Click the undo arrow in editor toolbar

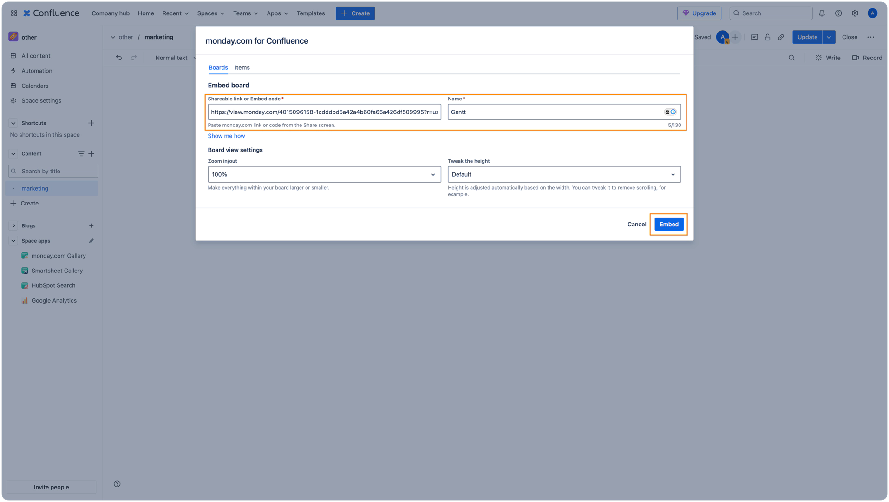click(119, 58)
